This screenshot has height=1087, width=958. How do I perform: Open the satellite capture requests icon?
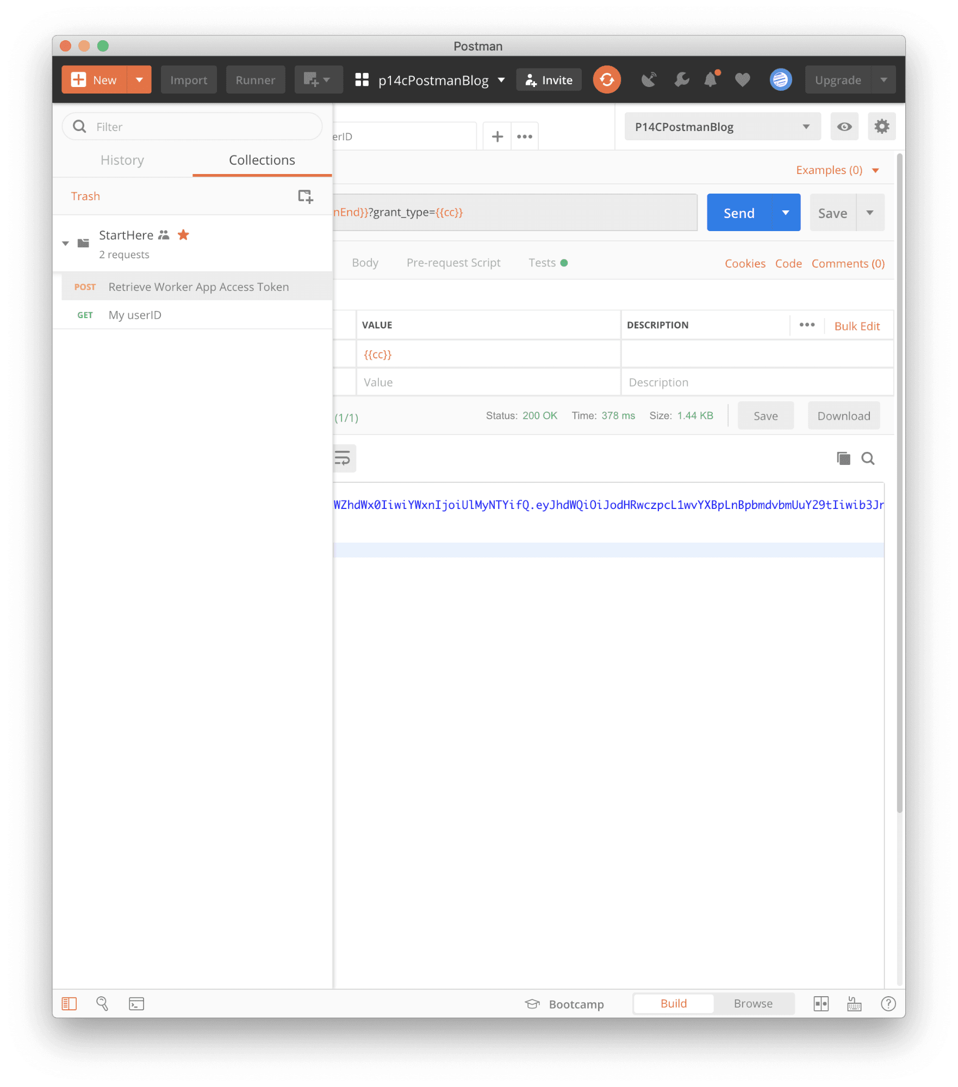[649, 80]
